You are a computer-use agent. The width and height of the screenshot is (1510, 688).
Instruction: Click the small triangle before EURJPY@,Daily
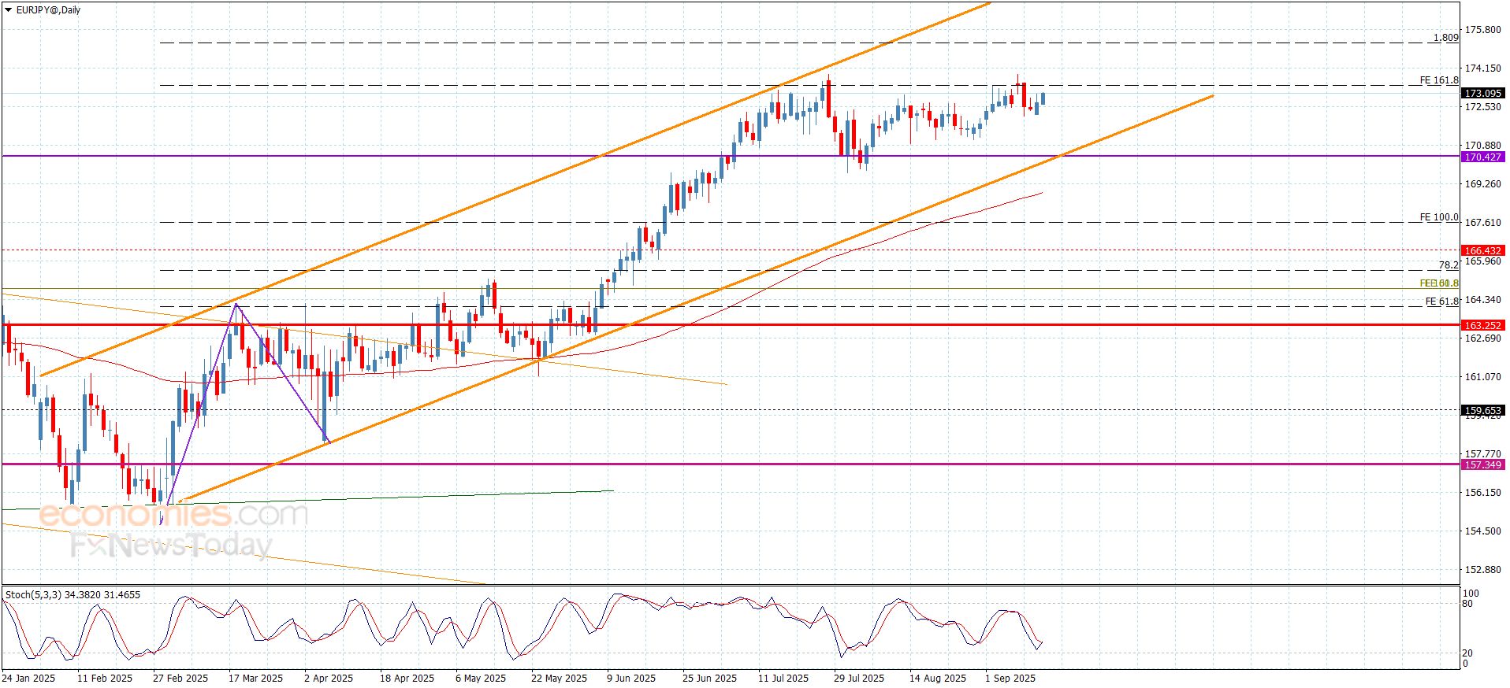point(9,10)
